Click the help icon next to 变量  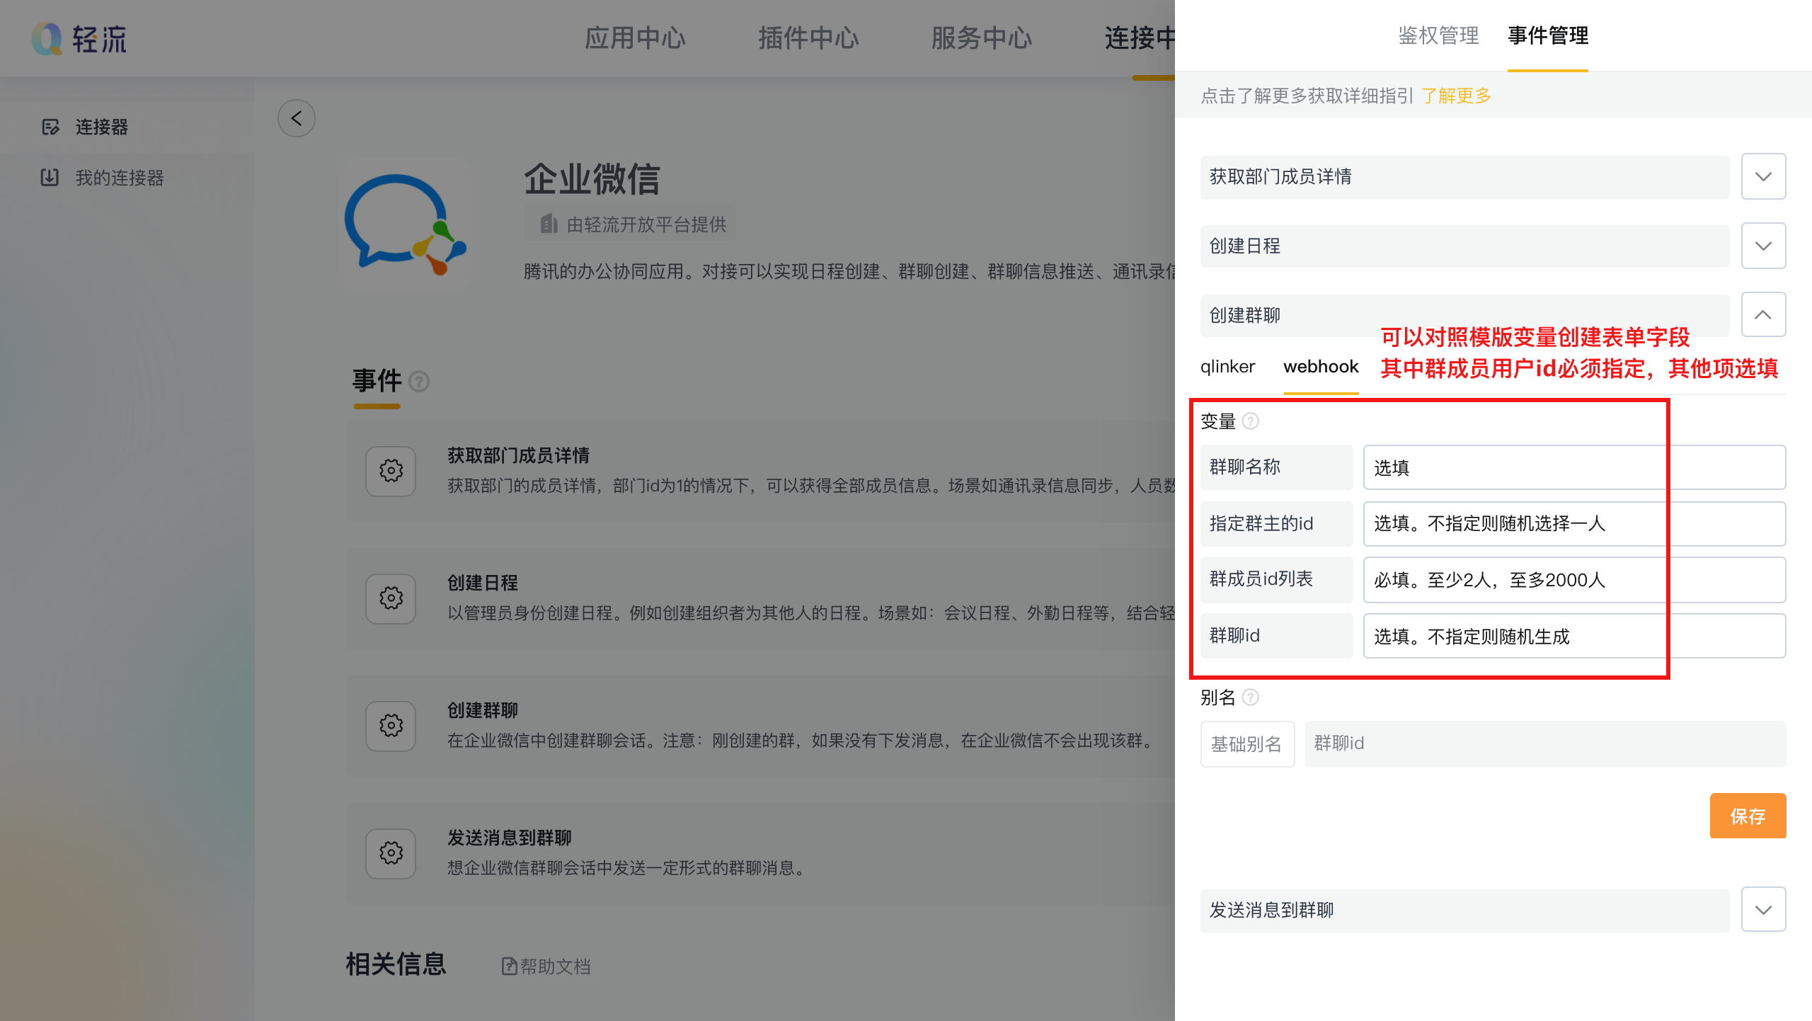point(1251,421)
